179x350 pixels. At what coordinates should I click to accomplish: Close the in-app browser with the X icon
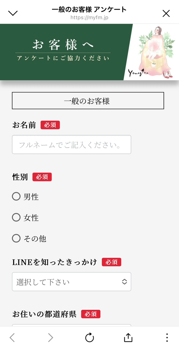tap(166, 13)
